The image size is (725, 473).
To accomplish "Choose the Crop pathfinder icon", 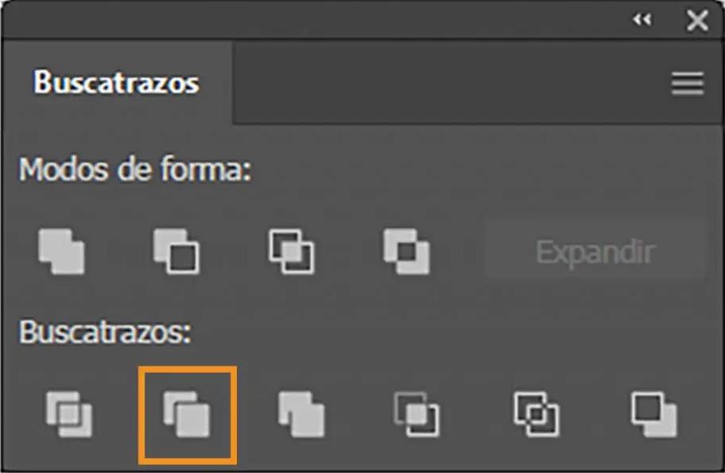I will 416,415.
